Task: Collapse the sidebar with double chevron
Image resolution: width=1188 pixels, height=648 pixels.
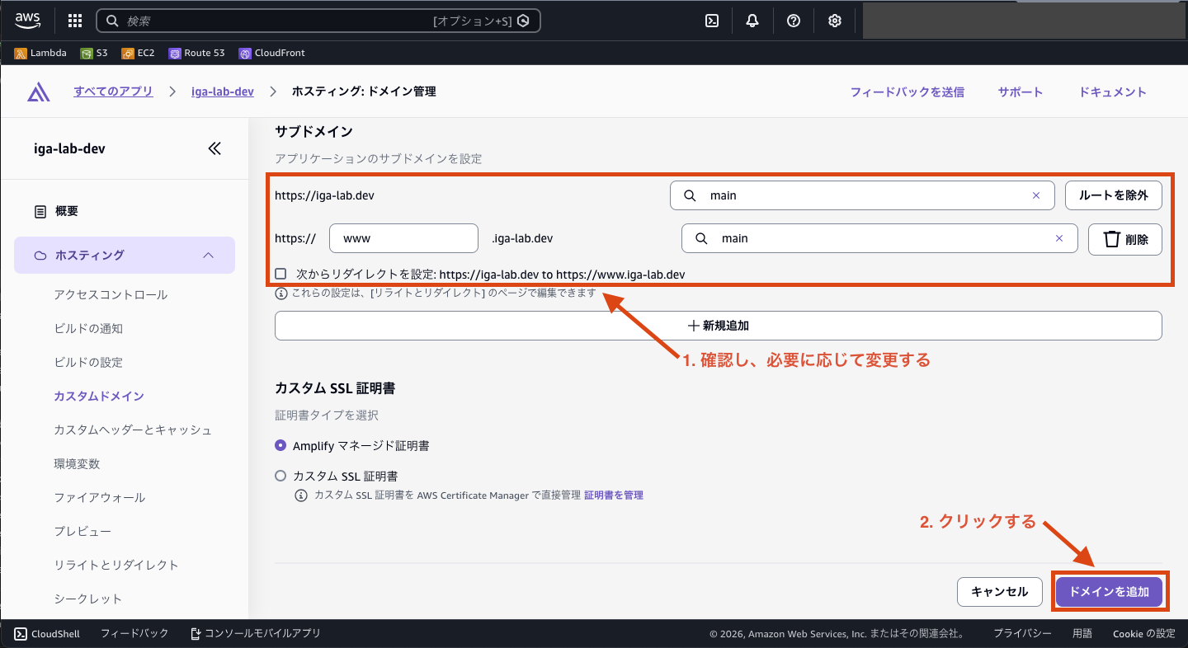Action: tap(214, 148)
